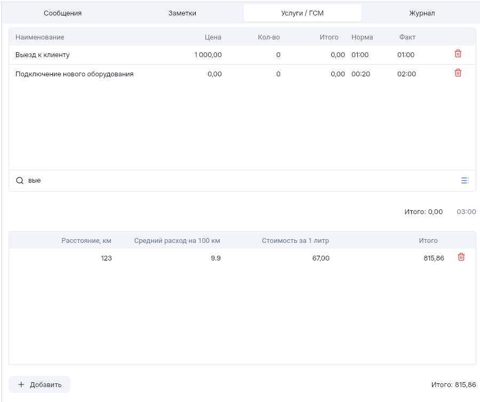
Task: Switch to the Сообщения tab
Action: [62, 13]
